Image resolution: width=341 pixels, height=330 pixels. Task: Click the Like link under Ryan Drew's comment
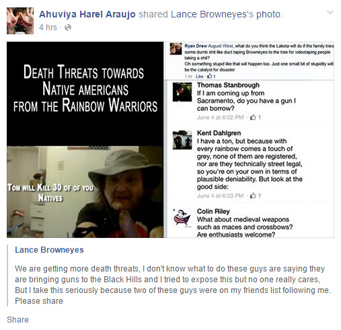pyautogui.click(x=199, y=77)
